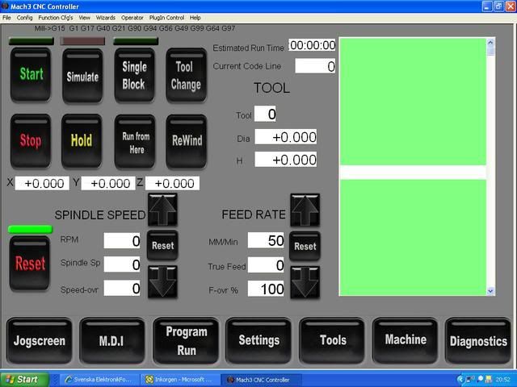
Task: Decrease spindle speed with down arrow
Action: [162, 282]
